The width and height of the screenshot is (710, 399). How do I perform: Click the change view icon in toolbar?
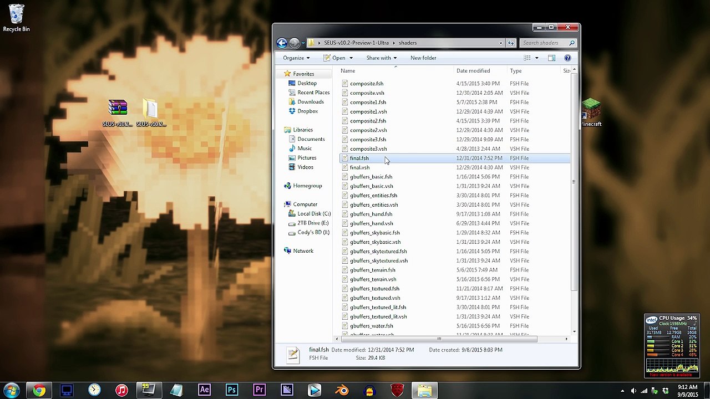[528, 58]
